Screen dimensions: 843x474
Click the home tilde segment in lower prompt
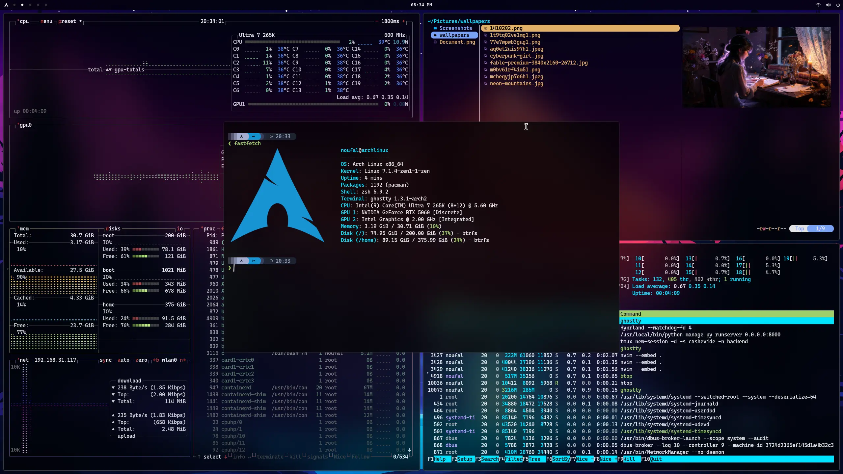pos(253,261)
